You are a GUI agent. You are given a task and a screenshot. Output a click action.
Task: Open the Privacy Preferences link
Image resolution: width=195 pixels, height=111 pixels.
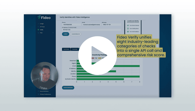point(45,94)
